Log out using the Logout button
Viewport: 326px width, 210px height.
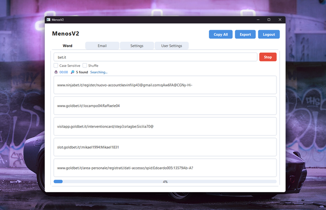(x=268, y=34)
